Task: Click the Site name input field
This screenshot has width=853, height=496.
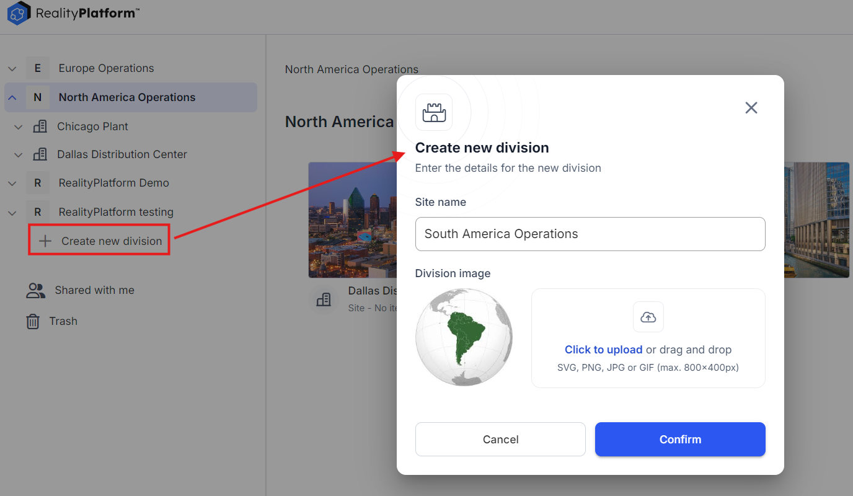Action: tap(590, 234)
